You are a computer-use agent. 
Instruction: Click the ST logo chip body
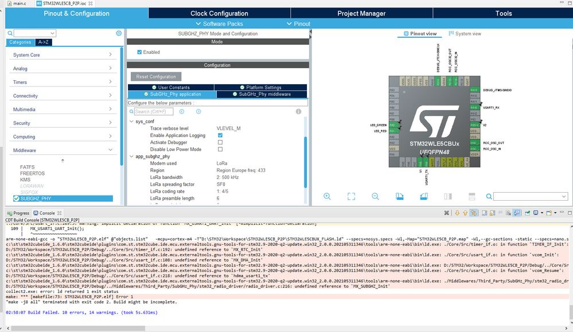point(434,122)
